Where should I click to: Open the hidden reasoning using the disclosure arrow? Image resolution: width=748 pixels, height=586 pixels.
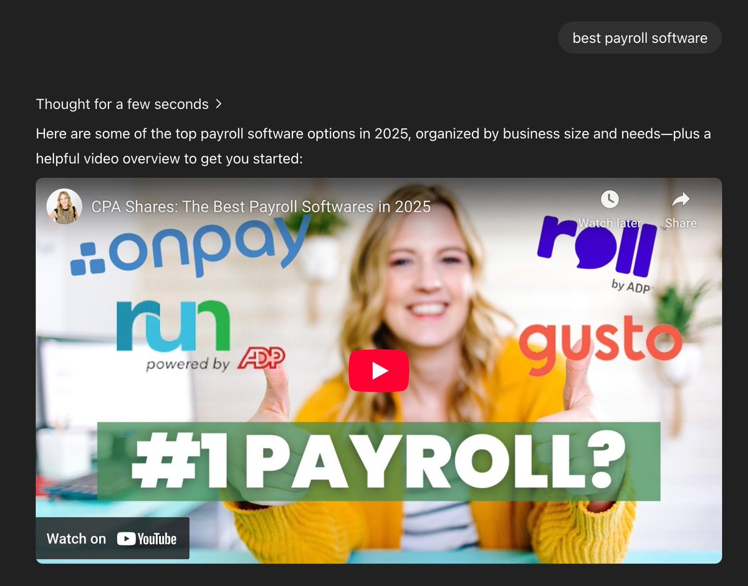point(218,104)
